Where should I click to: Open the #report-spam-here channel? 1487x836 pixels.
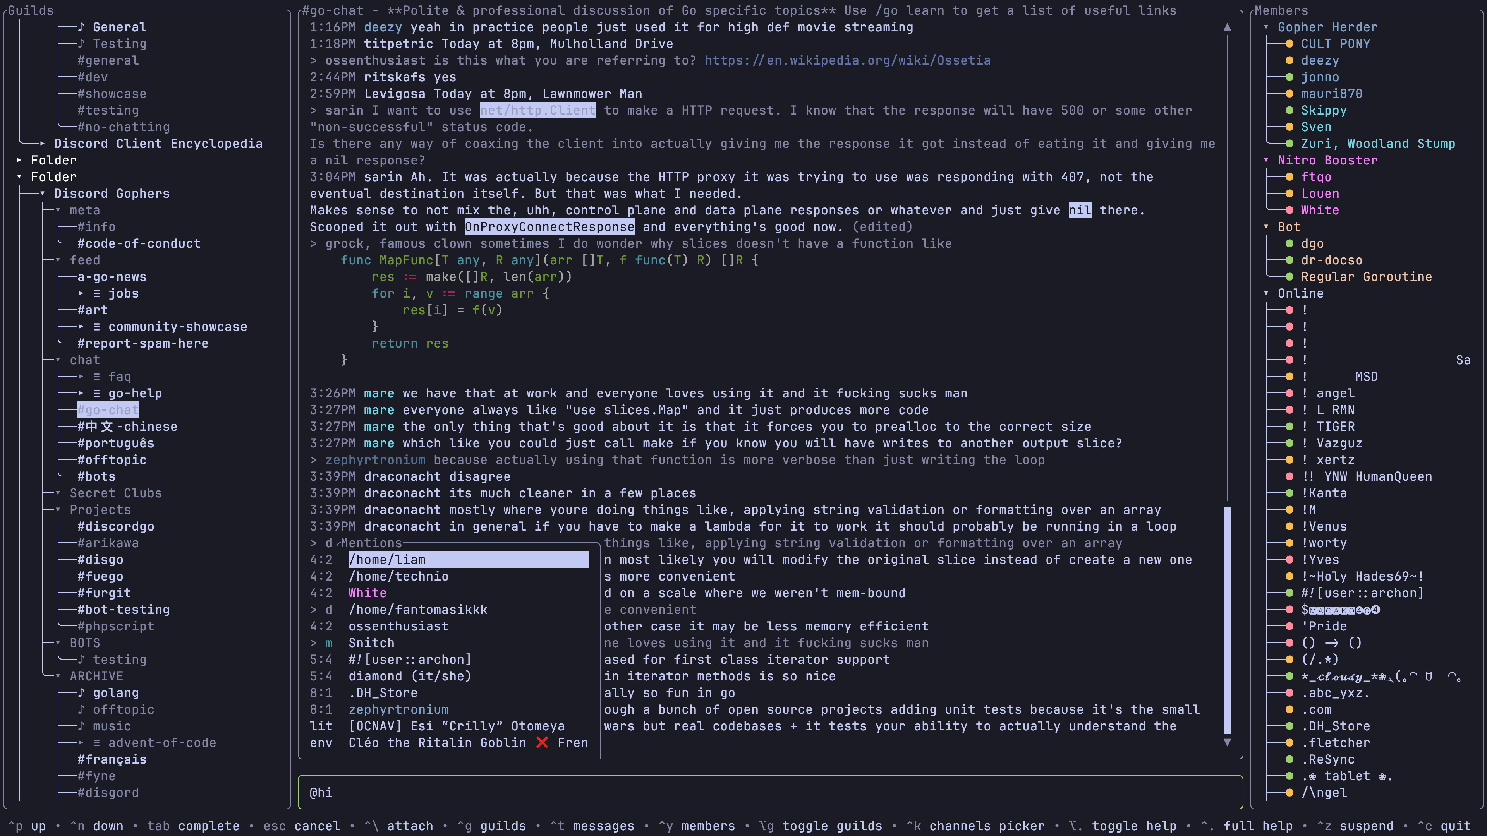(x=143, y=343)
